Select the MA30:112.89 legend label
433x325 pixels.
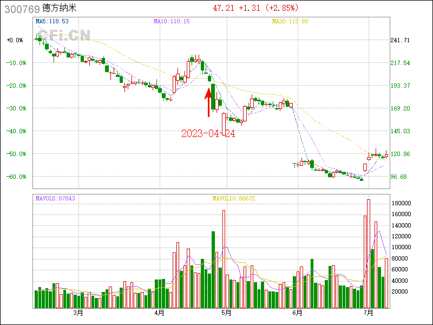[290, 21]
